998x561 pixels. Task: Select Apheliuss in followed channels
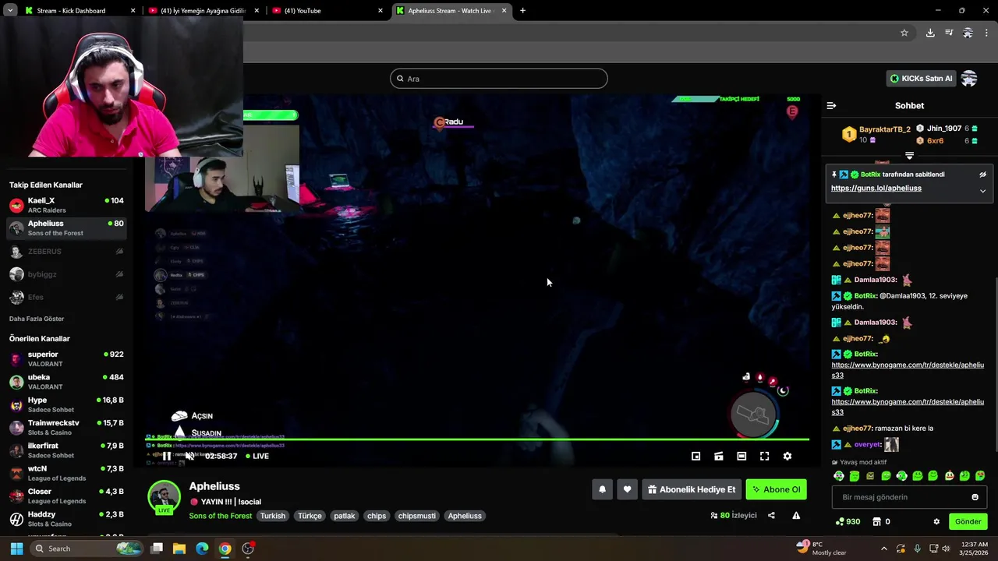point(66,228)
